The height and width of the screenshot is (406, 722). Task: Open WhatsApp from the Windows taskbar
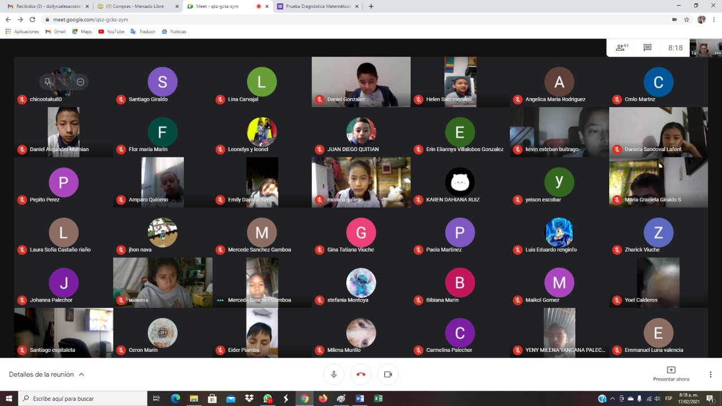click(x=267, y=399)
